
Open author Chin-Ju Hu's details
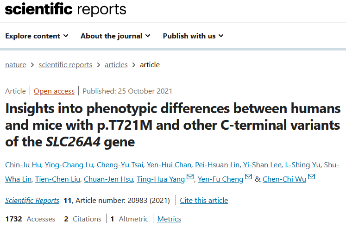(x=23, y=165)
